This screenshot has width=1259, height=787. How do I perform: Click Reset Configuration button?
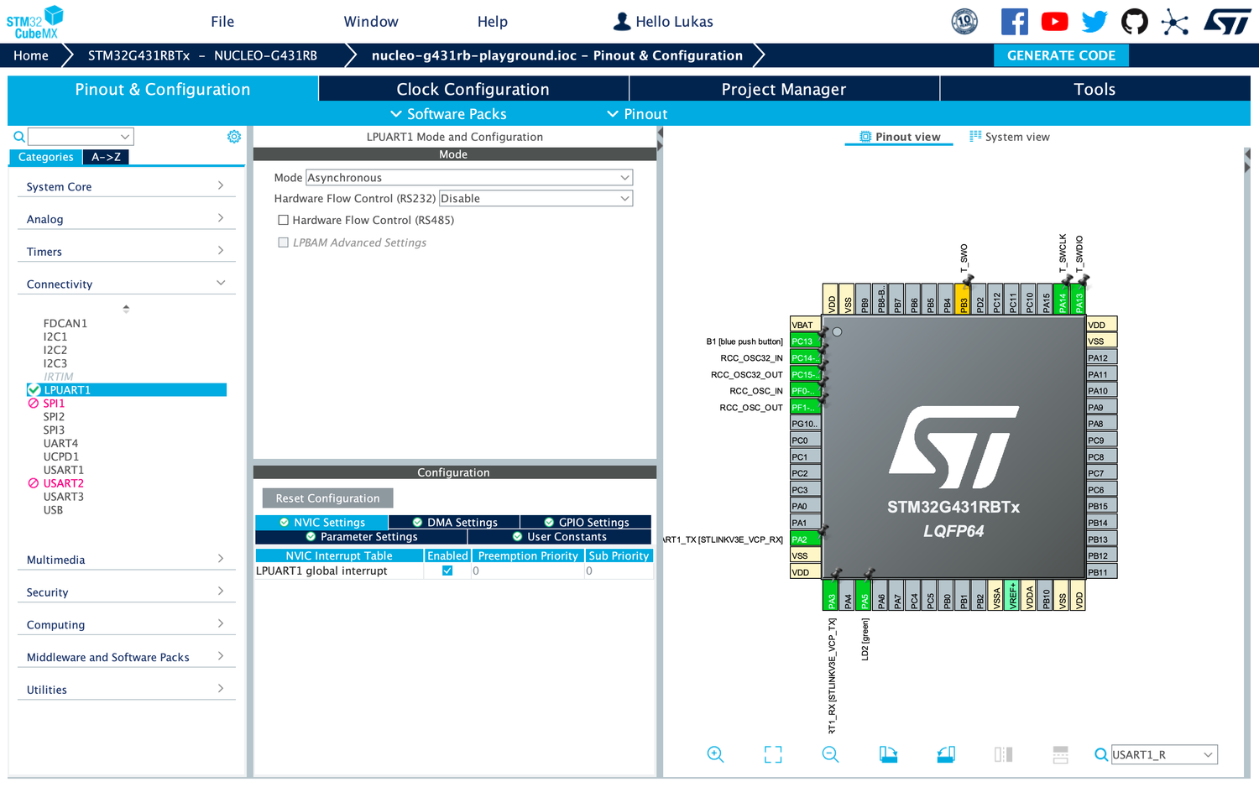point(328,498)
